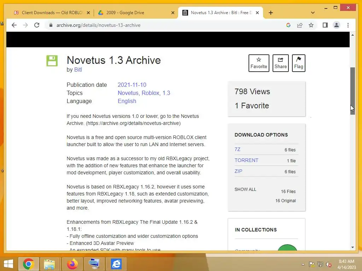Click the 16 Original files text
Image resolution: width=362 pixels, height=271 pixels.
(285, 201)
